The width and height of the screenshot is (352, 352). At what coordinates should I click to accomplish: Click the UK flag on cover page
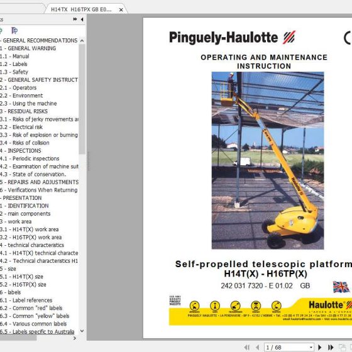[x=341, y=287]
